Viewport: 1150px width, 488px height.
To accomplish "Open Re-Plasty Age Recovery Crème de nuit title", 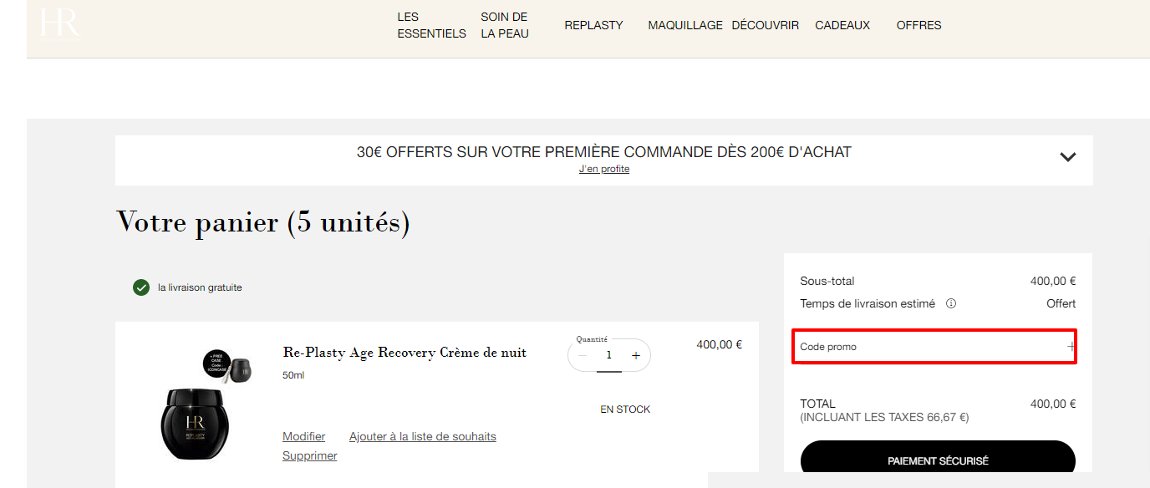I will click(405, 353).
